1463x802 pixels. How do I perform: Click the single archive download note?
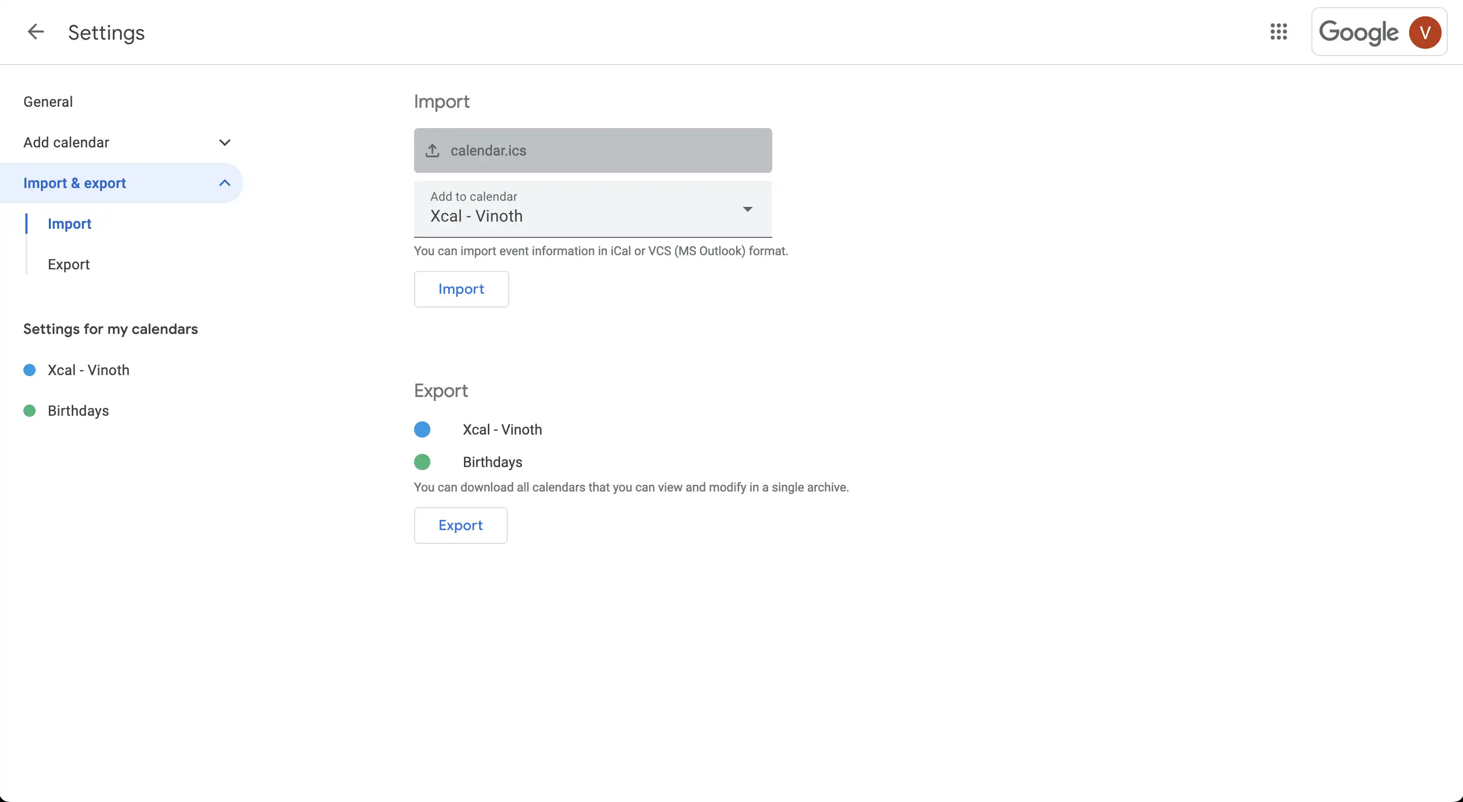coord(631,487)
